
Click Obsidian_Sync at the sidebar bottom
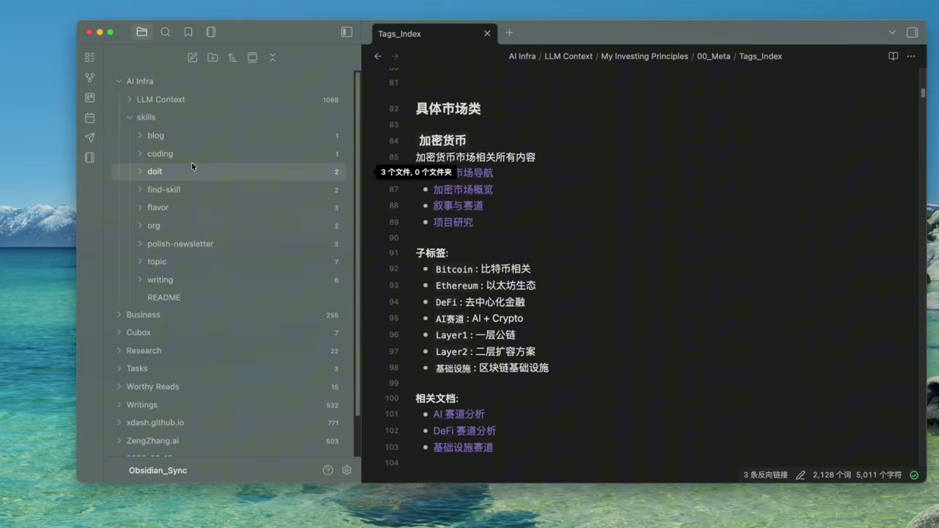157,470
